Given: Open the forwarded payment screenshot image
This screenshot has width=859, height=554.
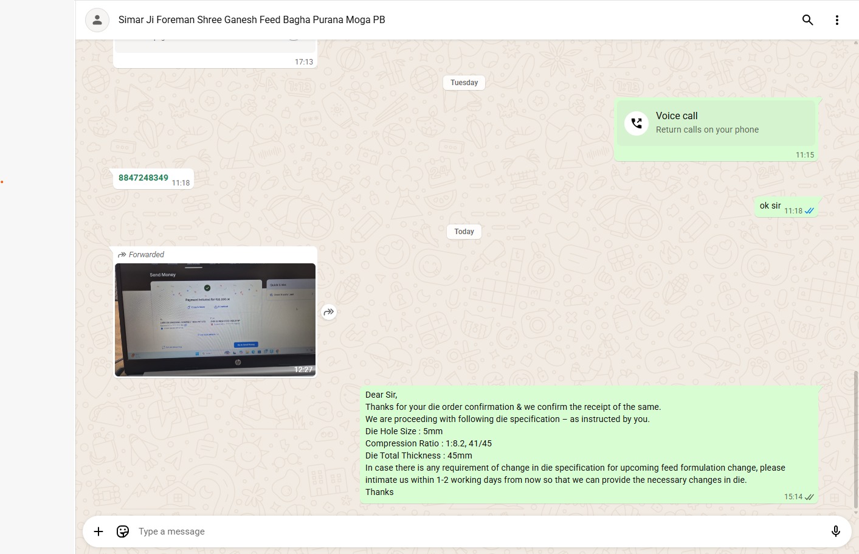Looking at the screenshot, I should 215,319.
